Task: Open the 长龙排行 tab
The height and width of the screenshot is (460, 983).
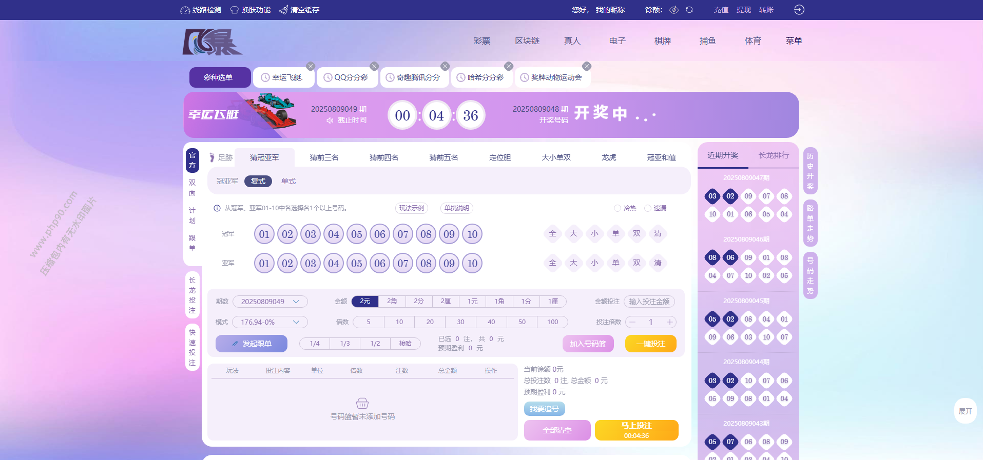Action: 774,155
